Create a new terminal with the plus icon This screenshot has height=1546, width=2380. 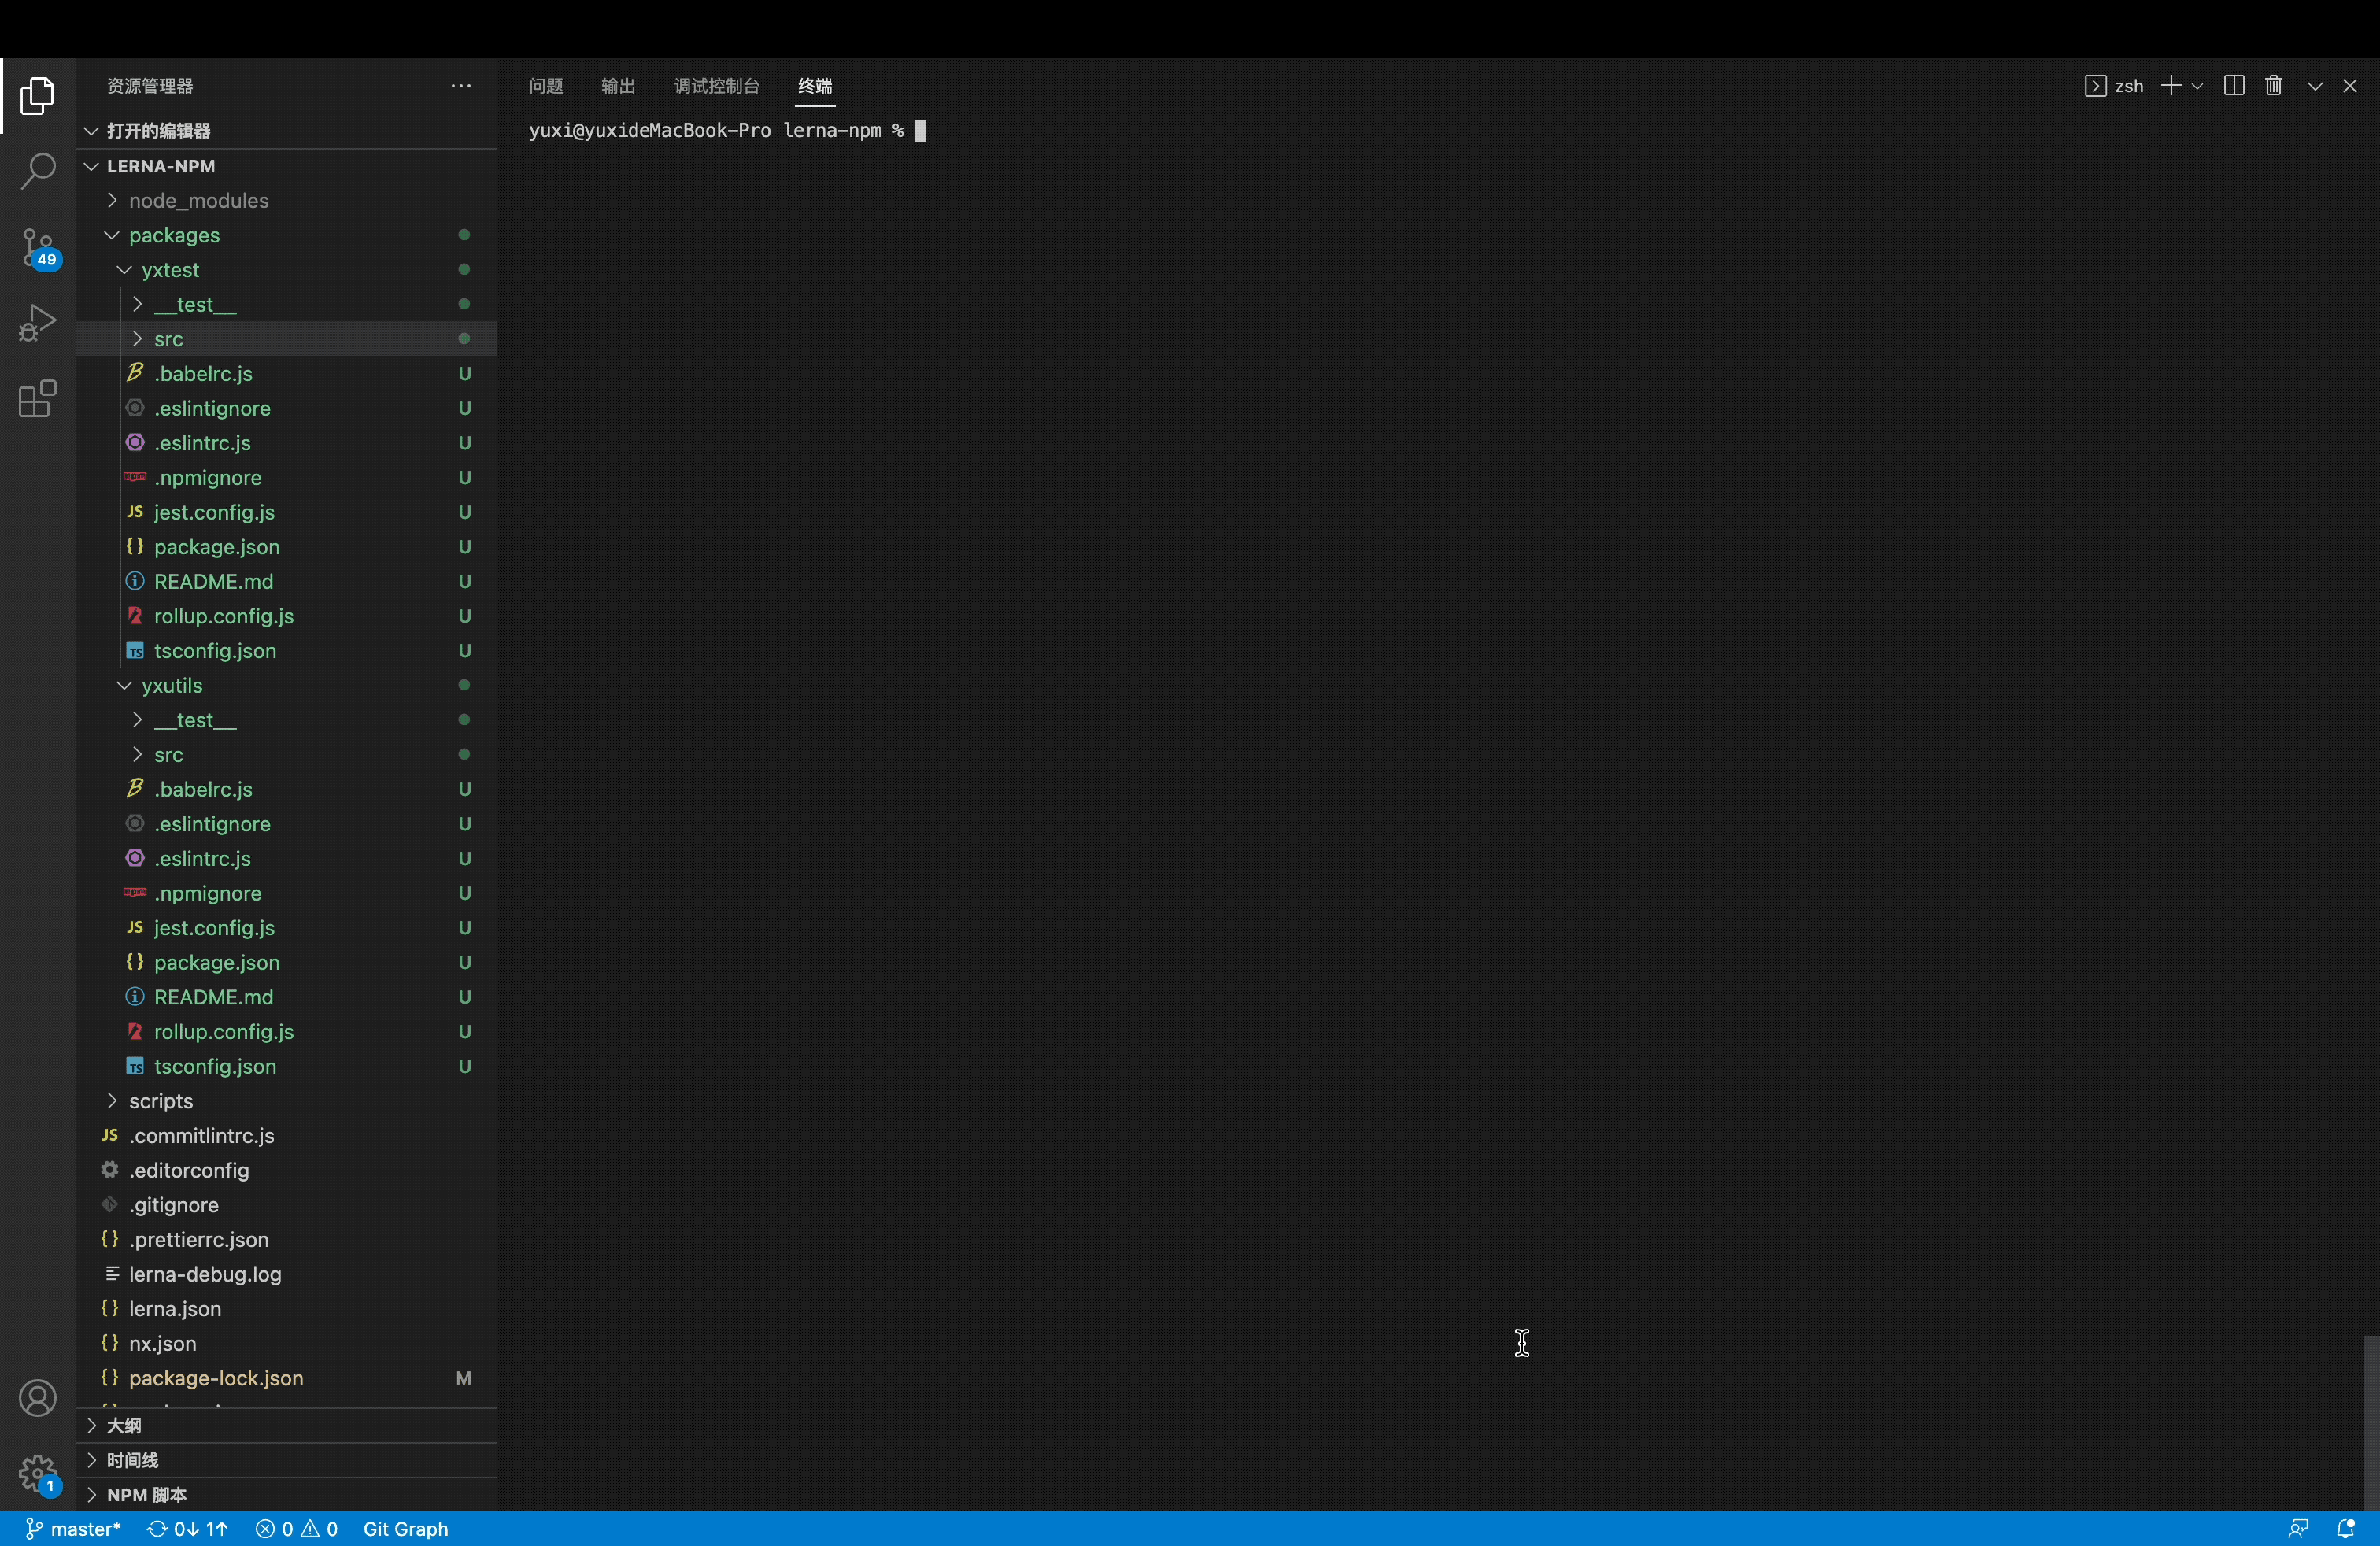pos(2172,86)
